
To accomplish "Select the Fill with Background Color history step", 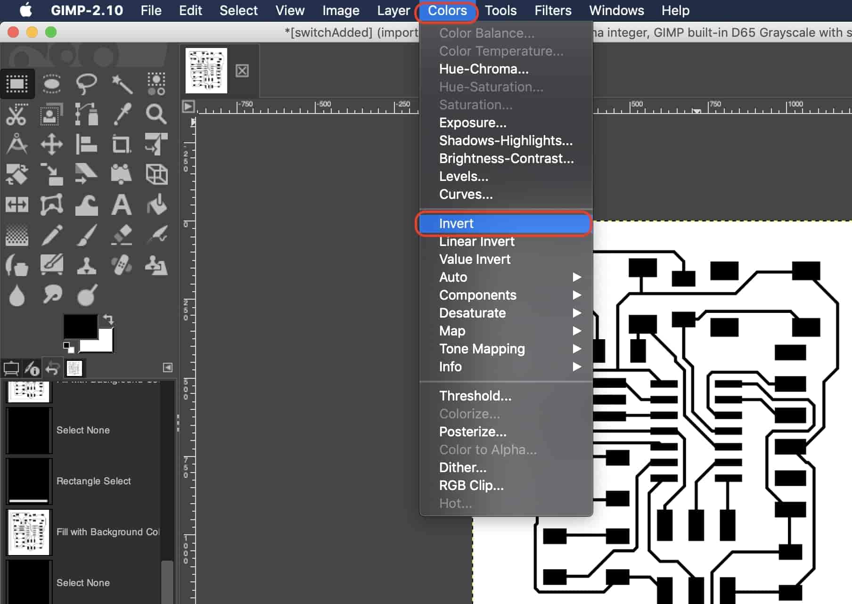I will click(x=83, y=532).
